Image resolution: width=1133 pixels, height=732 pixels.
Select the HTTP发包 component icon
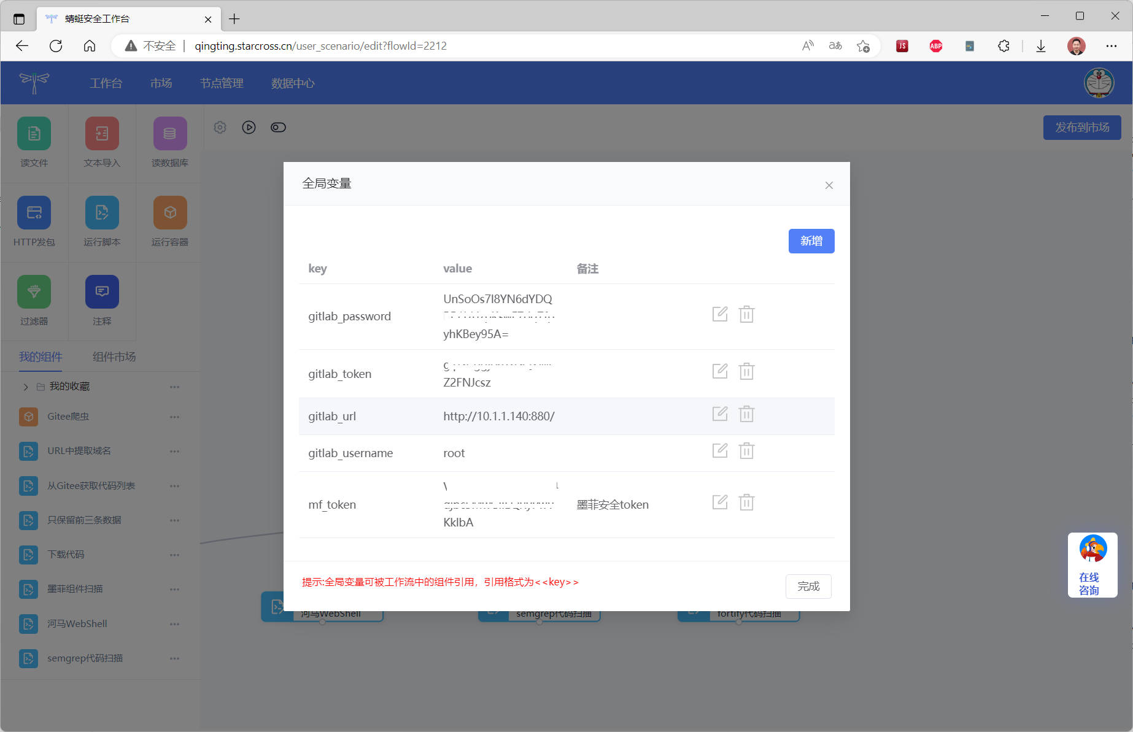(x=34, y=212)
